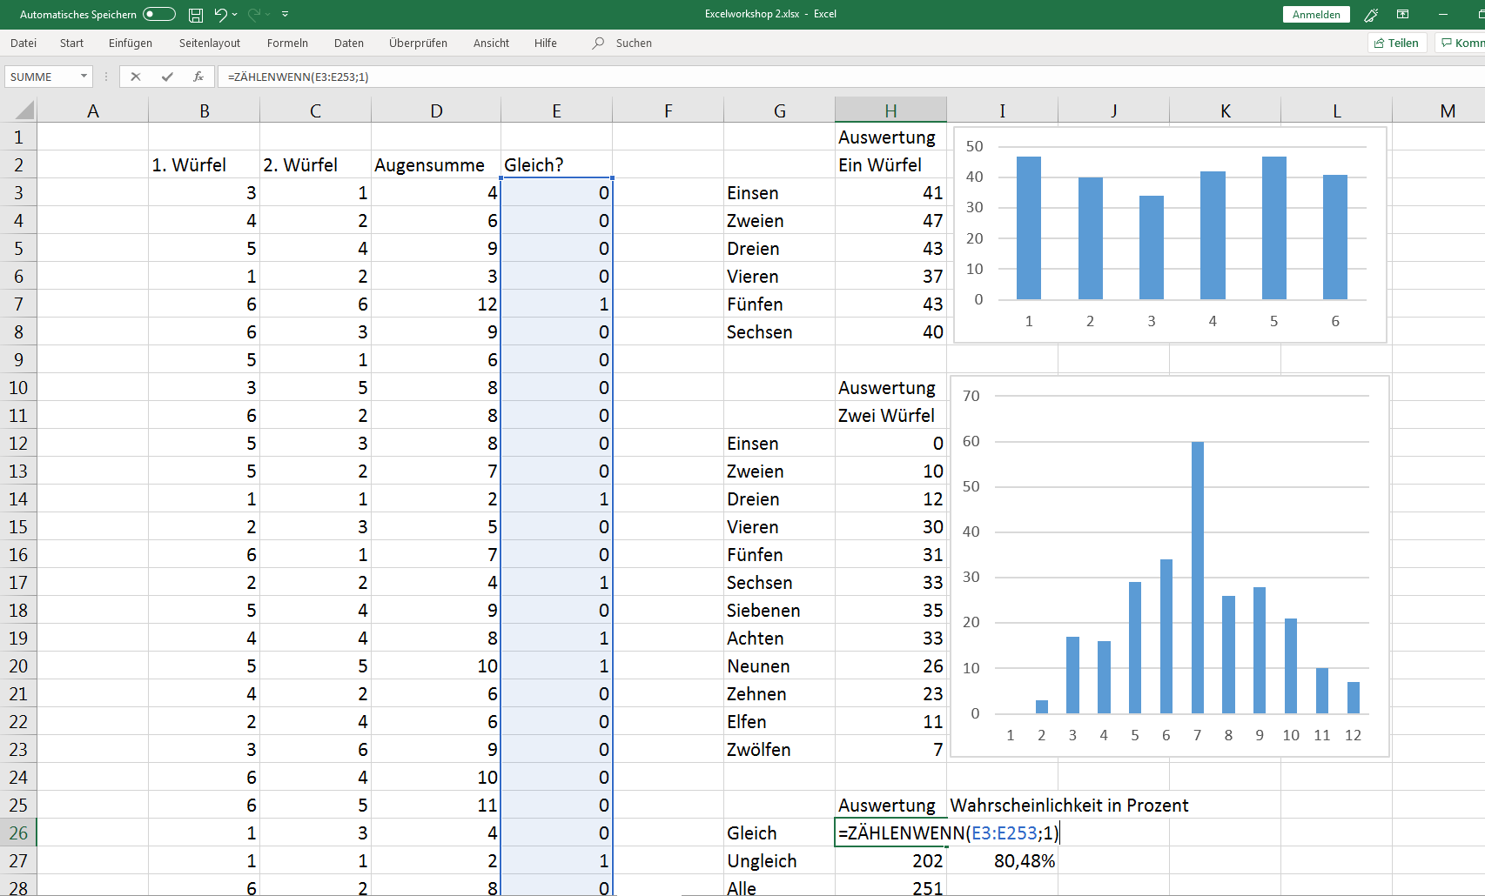1485x896 pixels.
Task: Click the Ein Würfel bar chart
Action: click(1170, 235)
